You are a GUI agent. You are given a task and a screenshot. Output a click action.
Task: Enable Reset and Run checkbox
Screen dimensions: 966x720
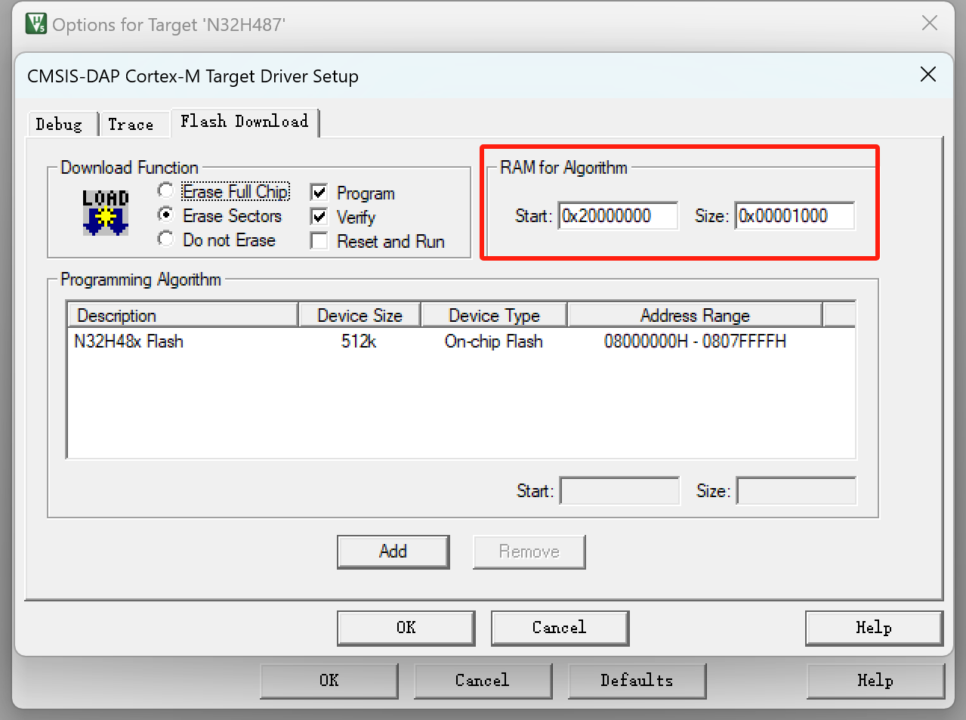pyautogui.click(x=319, y=242)
